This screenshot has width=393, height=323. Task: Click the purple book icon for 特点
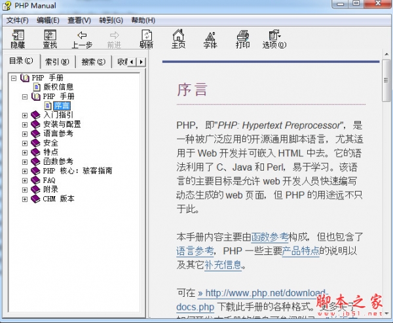(35, 152)
